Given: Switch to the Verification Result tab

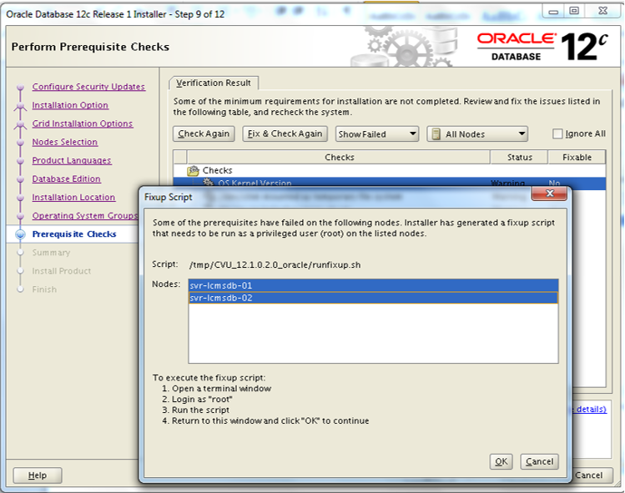Looking at the screenshot, I should pyautogui.click(x=214, y=83).
